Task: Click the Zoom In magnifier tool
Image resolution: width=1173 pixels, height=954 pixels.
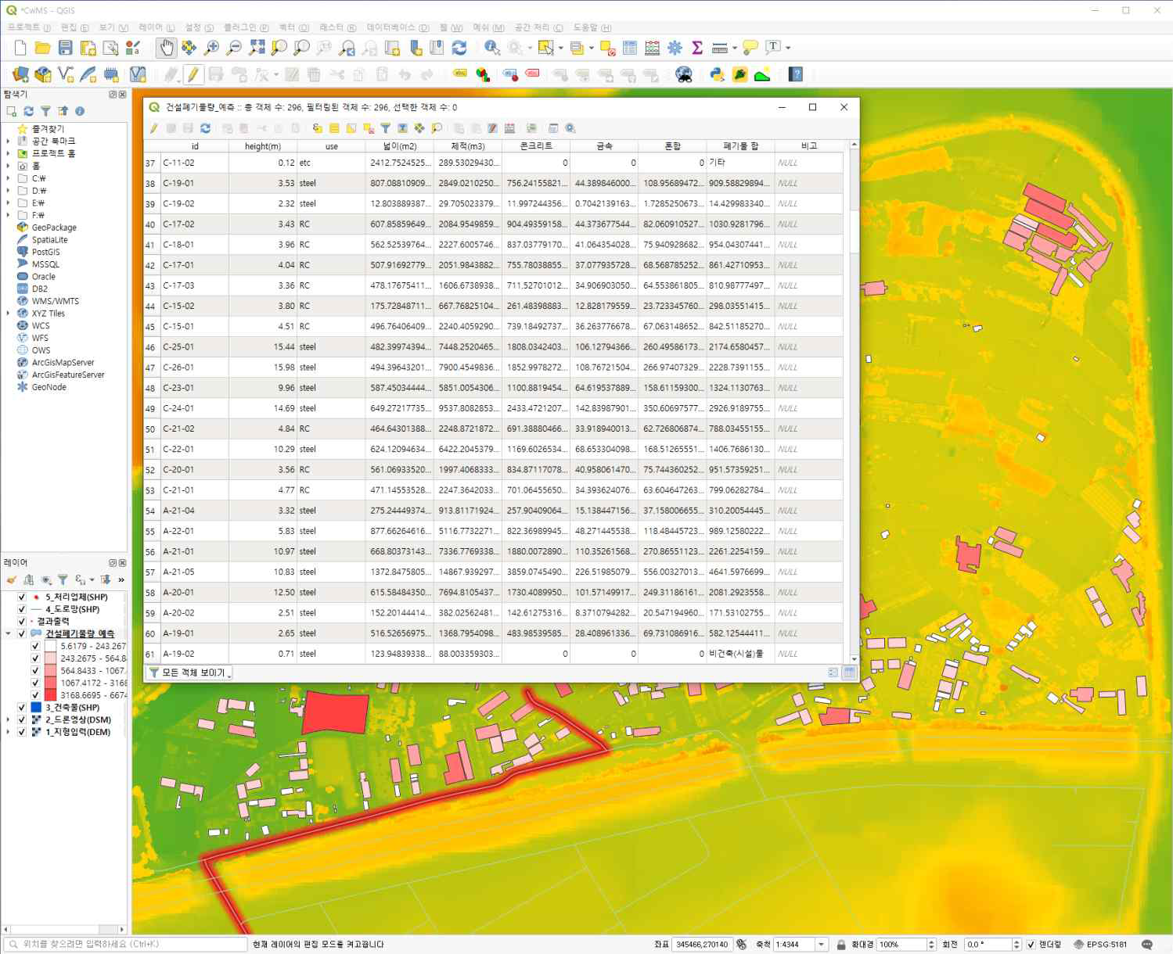Action: pyautogui.click(x=211, y=48)
